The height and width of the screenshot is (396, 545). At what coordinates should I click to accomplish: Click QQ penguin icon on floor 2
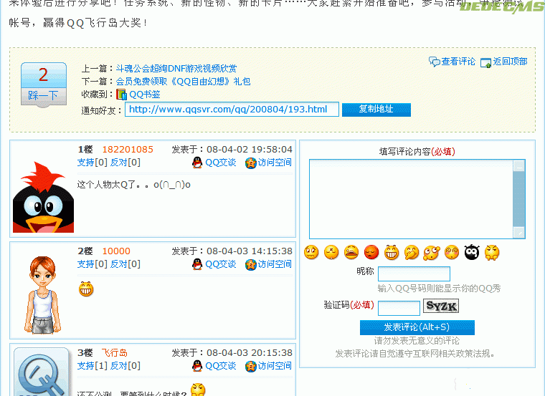(x=197, y=264)
